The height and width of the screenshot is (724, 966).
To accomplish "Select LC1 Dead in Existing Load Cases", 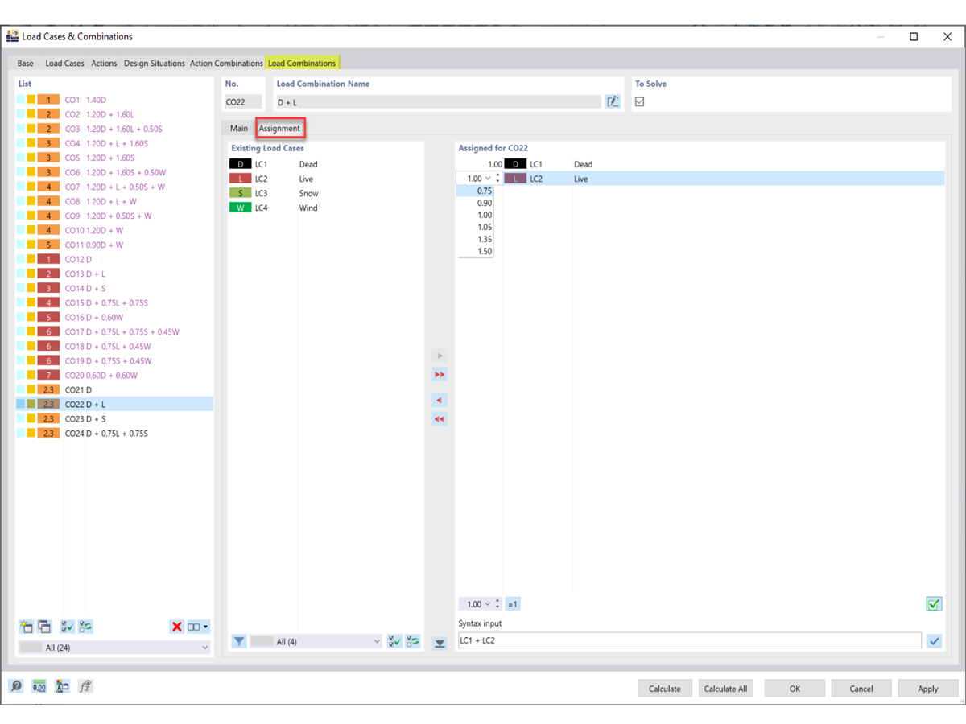I will tap(325, 164).
